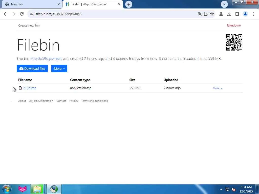Screen dimensions: 259x194
Task: Click the Create new bin link
Action: click(x=29, y=26)
